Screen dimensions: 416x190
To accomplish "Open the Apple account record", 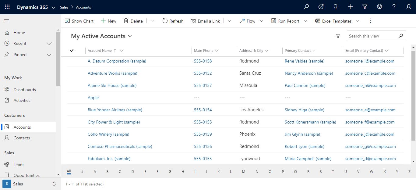I will (x=93, y=97).
